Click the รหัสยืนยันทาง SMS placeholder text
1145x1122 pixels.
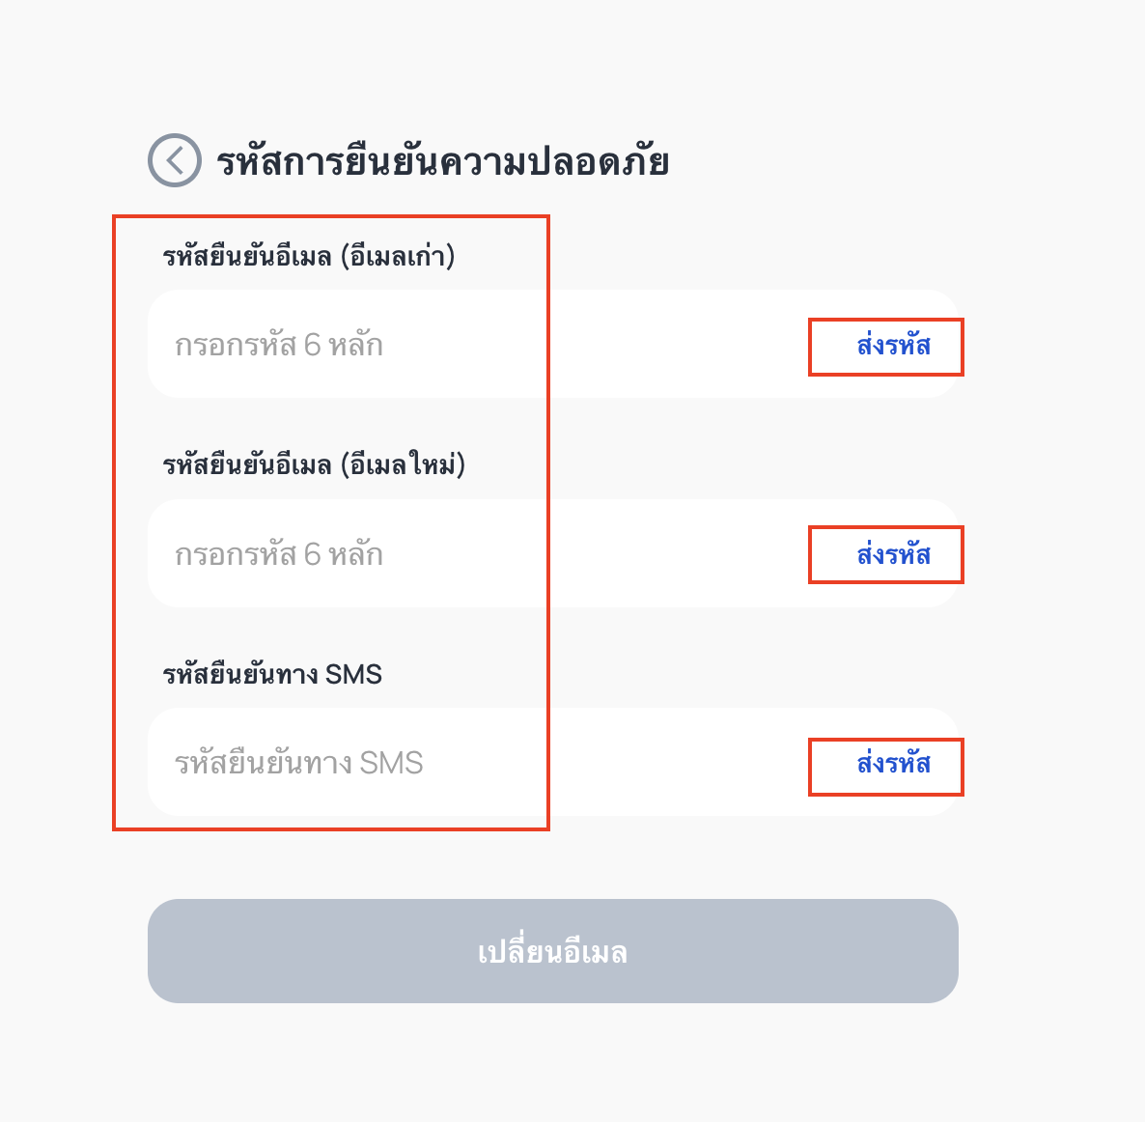tap(298, 764)
